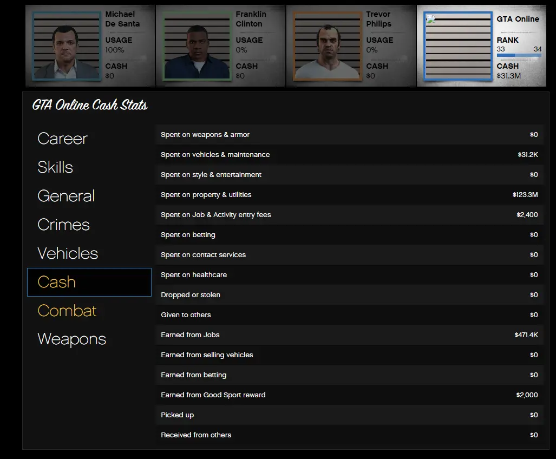The height and width of the screenshot is (459, 556).
Task: Click the GTA Online rank progress bar
Action: click(x=519, y=55)
